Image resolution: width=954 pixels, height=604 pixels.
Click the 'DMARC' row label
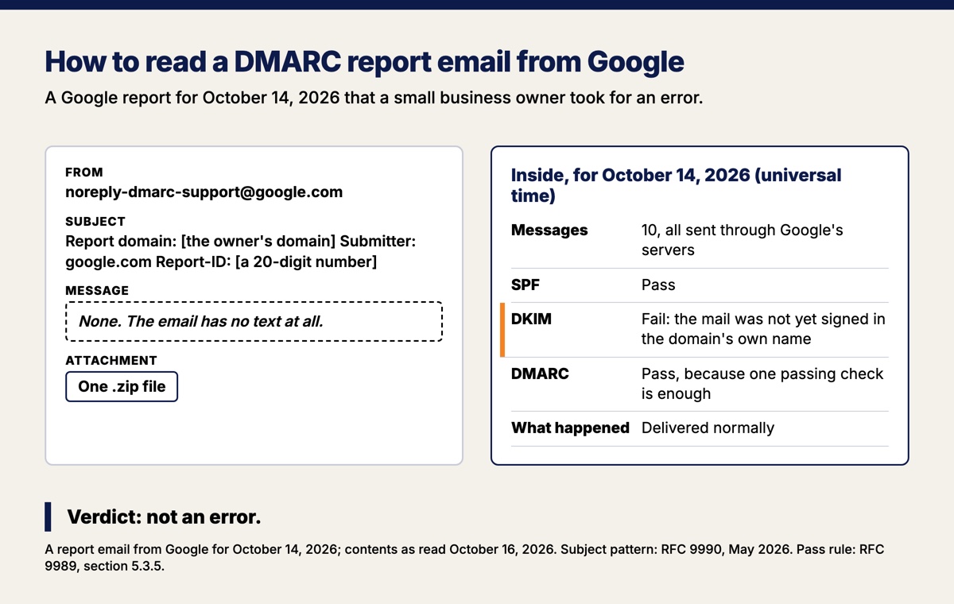[540, 374]
